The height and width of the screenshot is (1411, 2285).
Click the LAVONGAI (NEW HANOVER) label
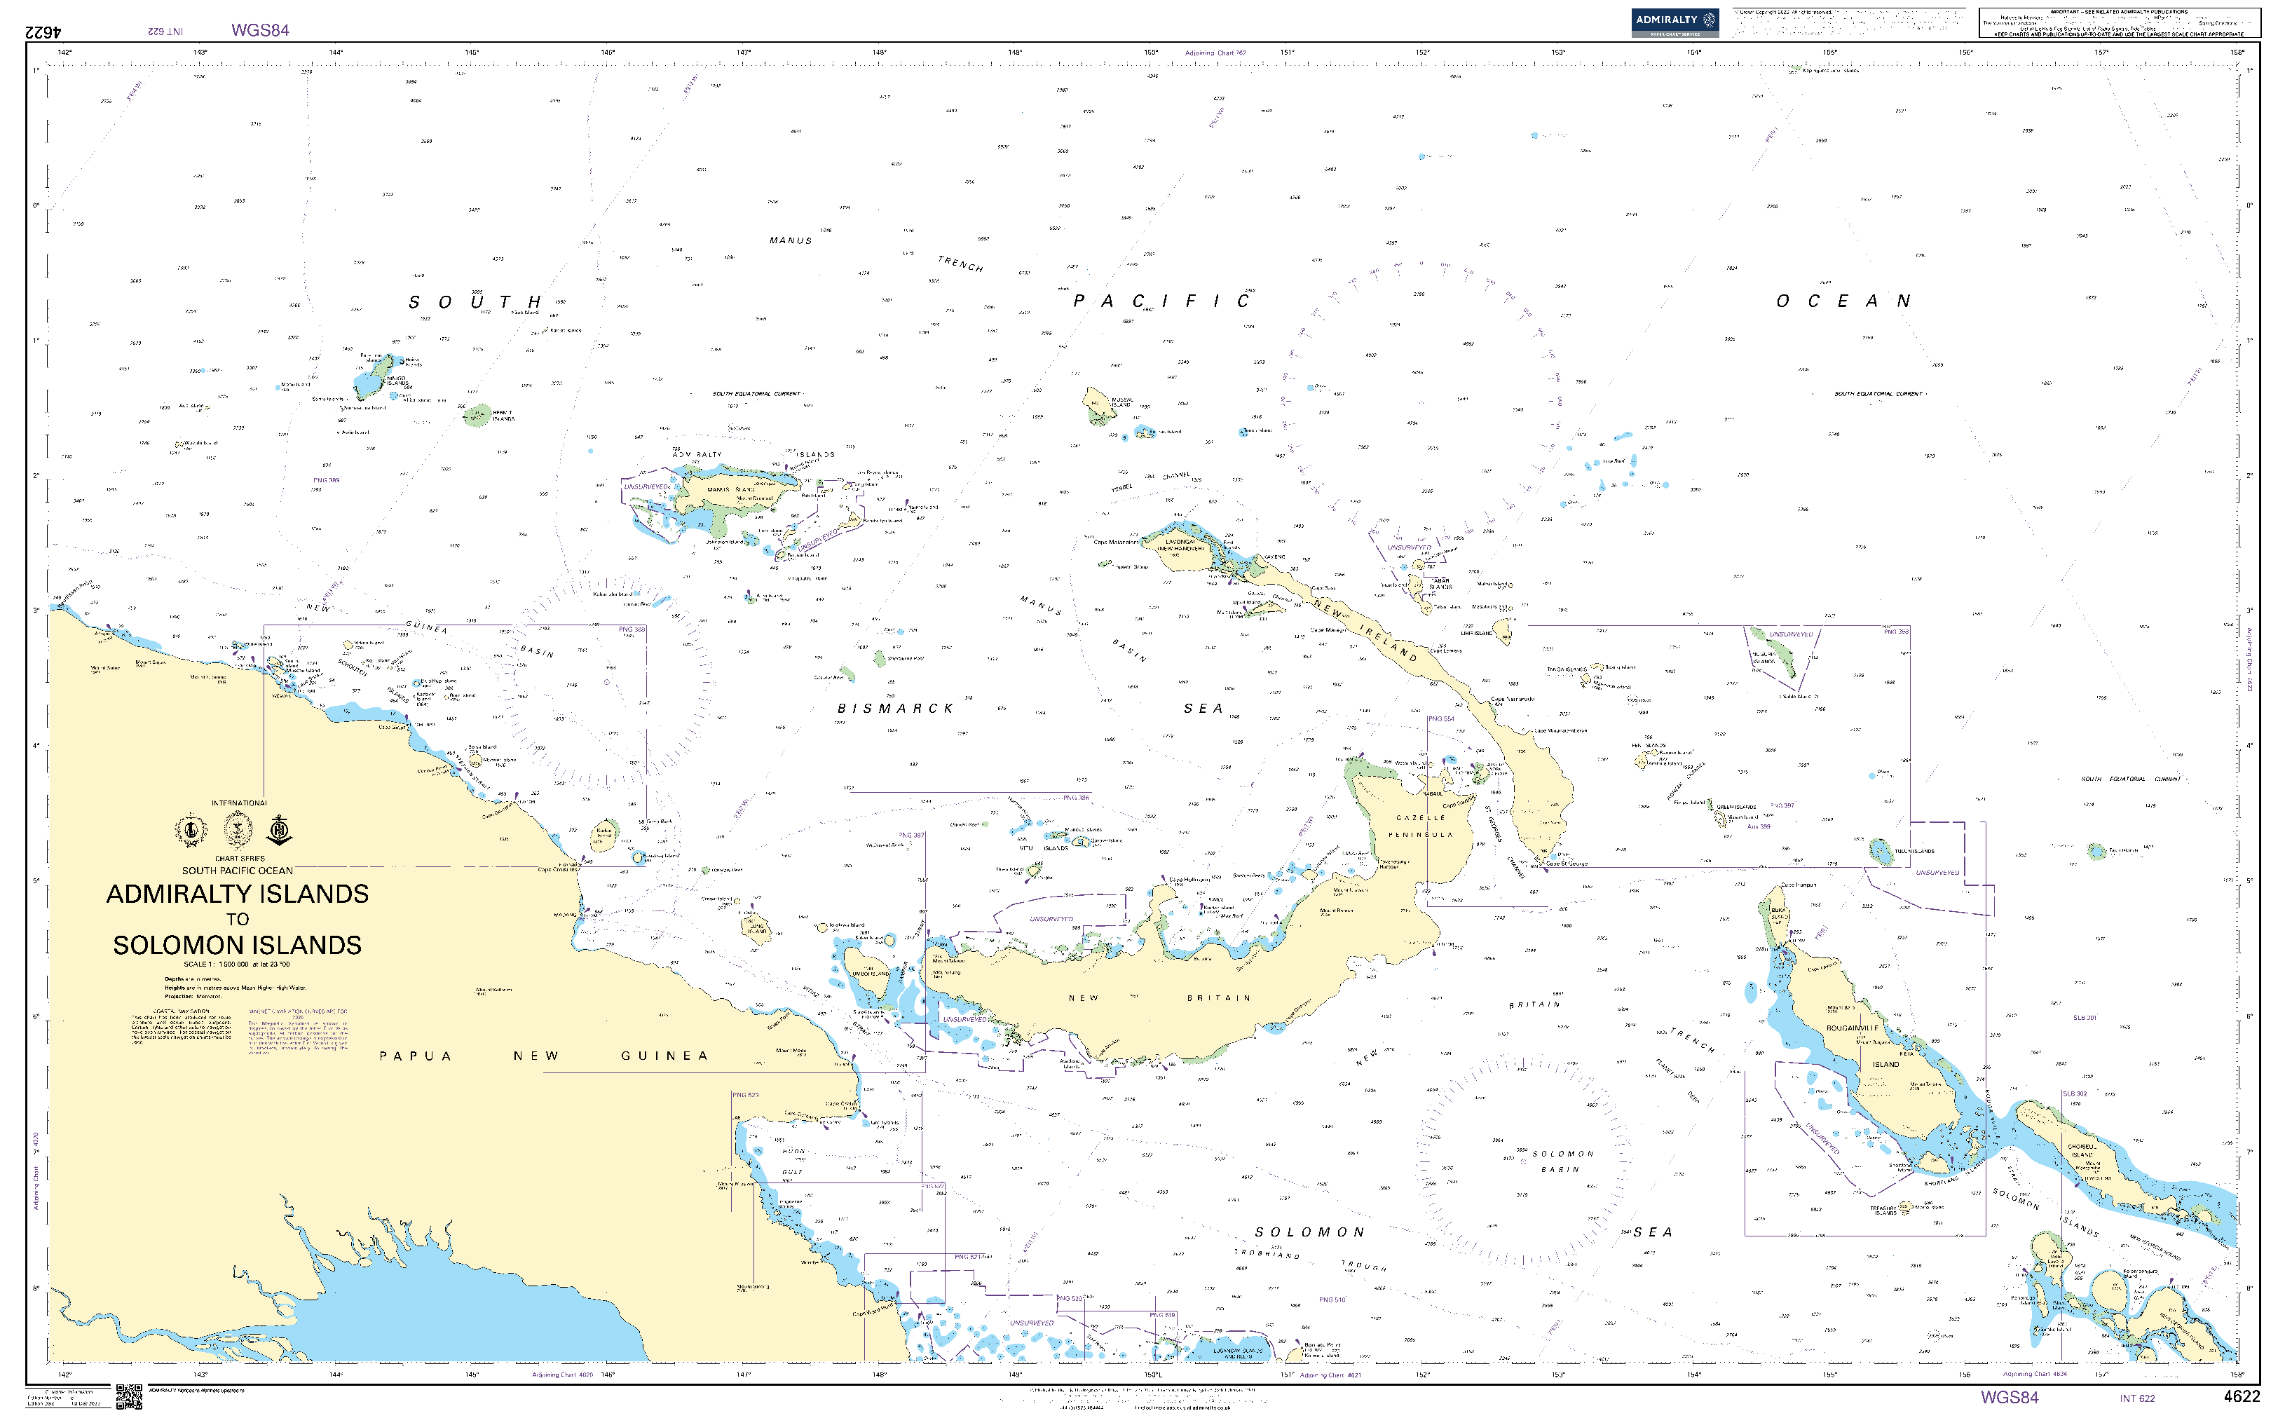pos(1180,545)
